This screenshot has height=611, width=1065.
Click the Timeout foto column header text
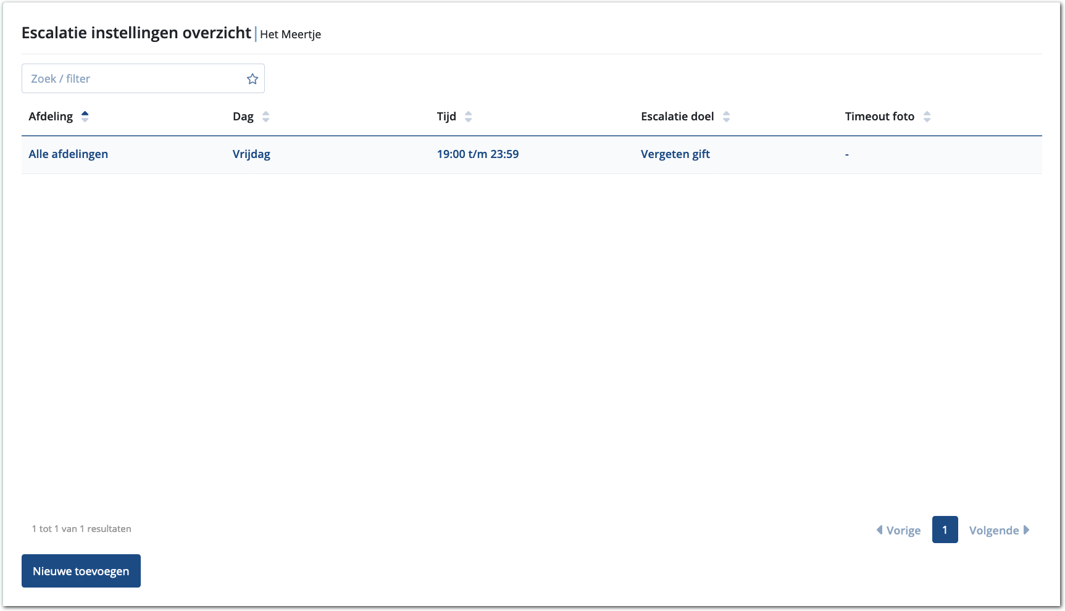coord(879,117)
